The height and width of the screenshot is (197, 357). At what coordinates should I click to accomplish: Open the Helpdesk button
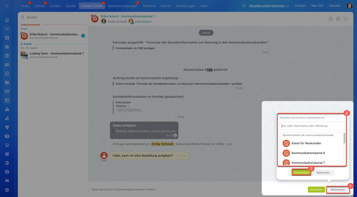(335, 6)
